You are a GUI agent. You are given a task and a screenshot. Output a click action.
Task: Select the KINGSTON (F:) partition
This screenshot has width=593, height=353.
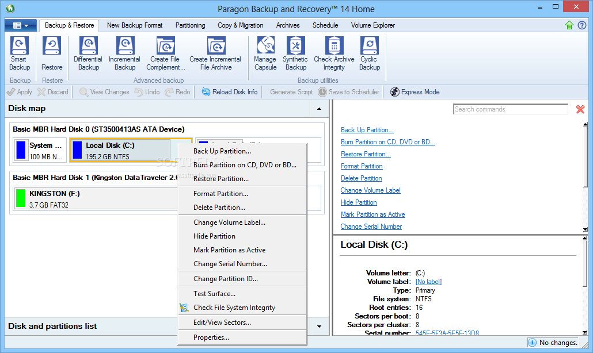pyautogui.click(x=97, y=198)
